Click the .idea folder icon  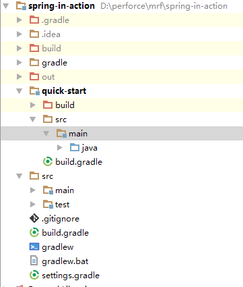(x=34, y=34)
